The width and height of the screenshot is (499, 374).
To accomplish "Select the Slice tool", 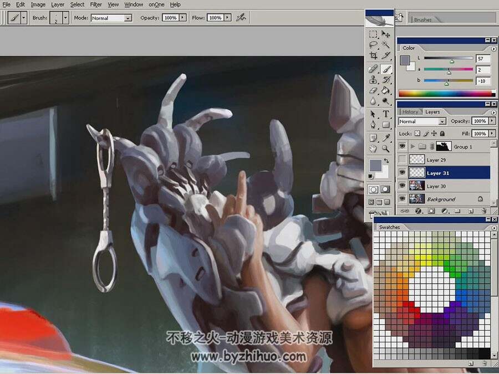I will 386,55.
